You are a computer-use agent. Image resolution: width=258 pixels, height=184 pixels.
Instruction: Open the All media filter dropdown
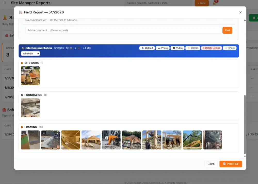click(30, 53)
